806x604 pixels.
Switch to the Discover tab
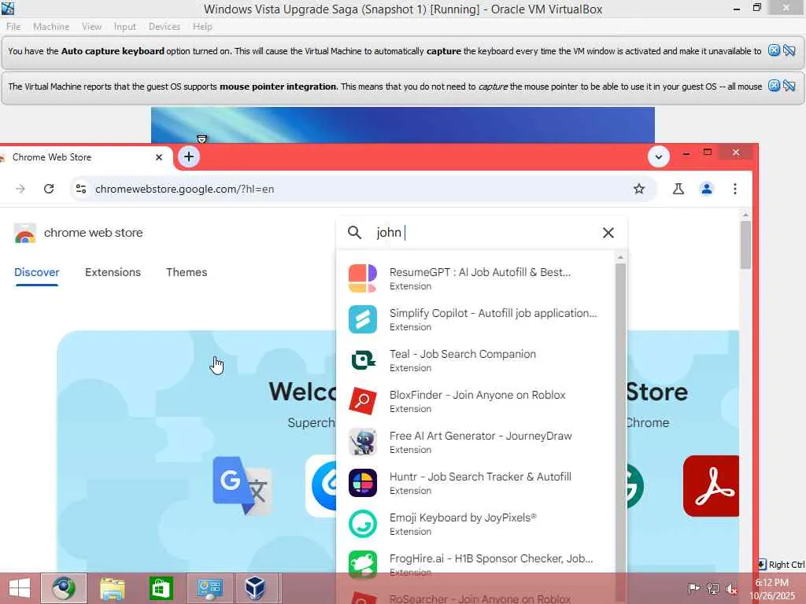click(36, 272)
